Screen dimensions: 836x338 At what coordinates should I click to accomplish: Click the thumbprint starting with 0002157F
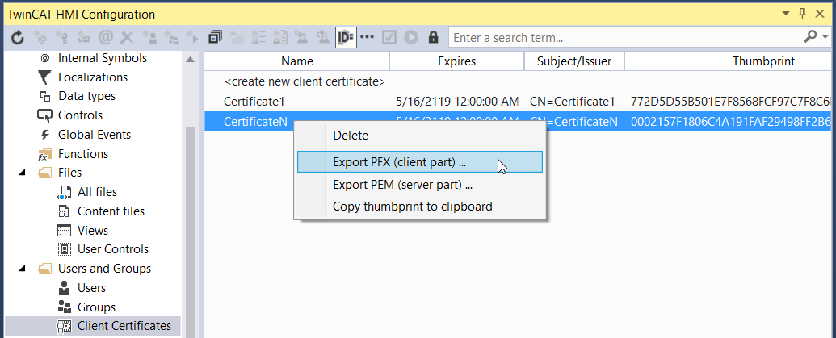[x=730, y=122]
